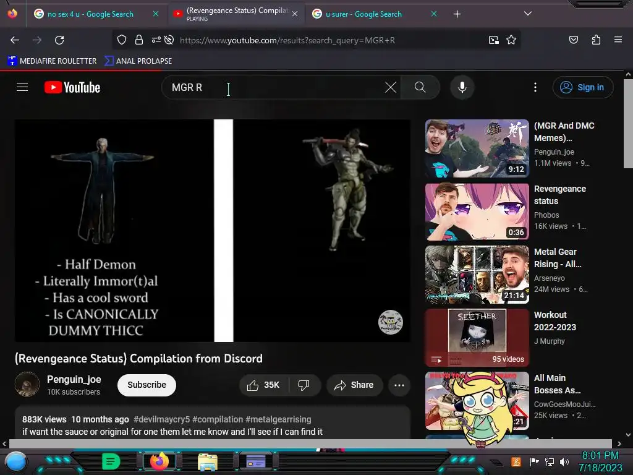This screenshot has width=633, height=475.
Task: Open site permissions icon in address bar
Action: [x=156, y=40]
